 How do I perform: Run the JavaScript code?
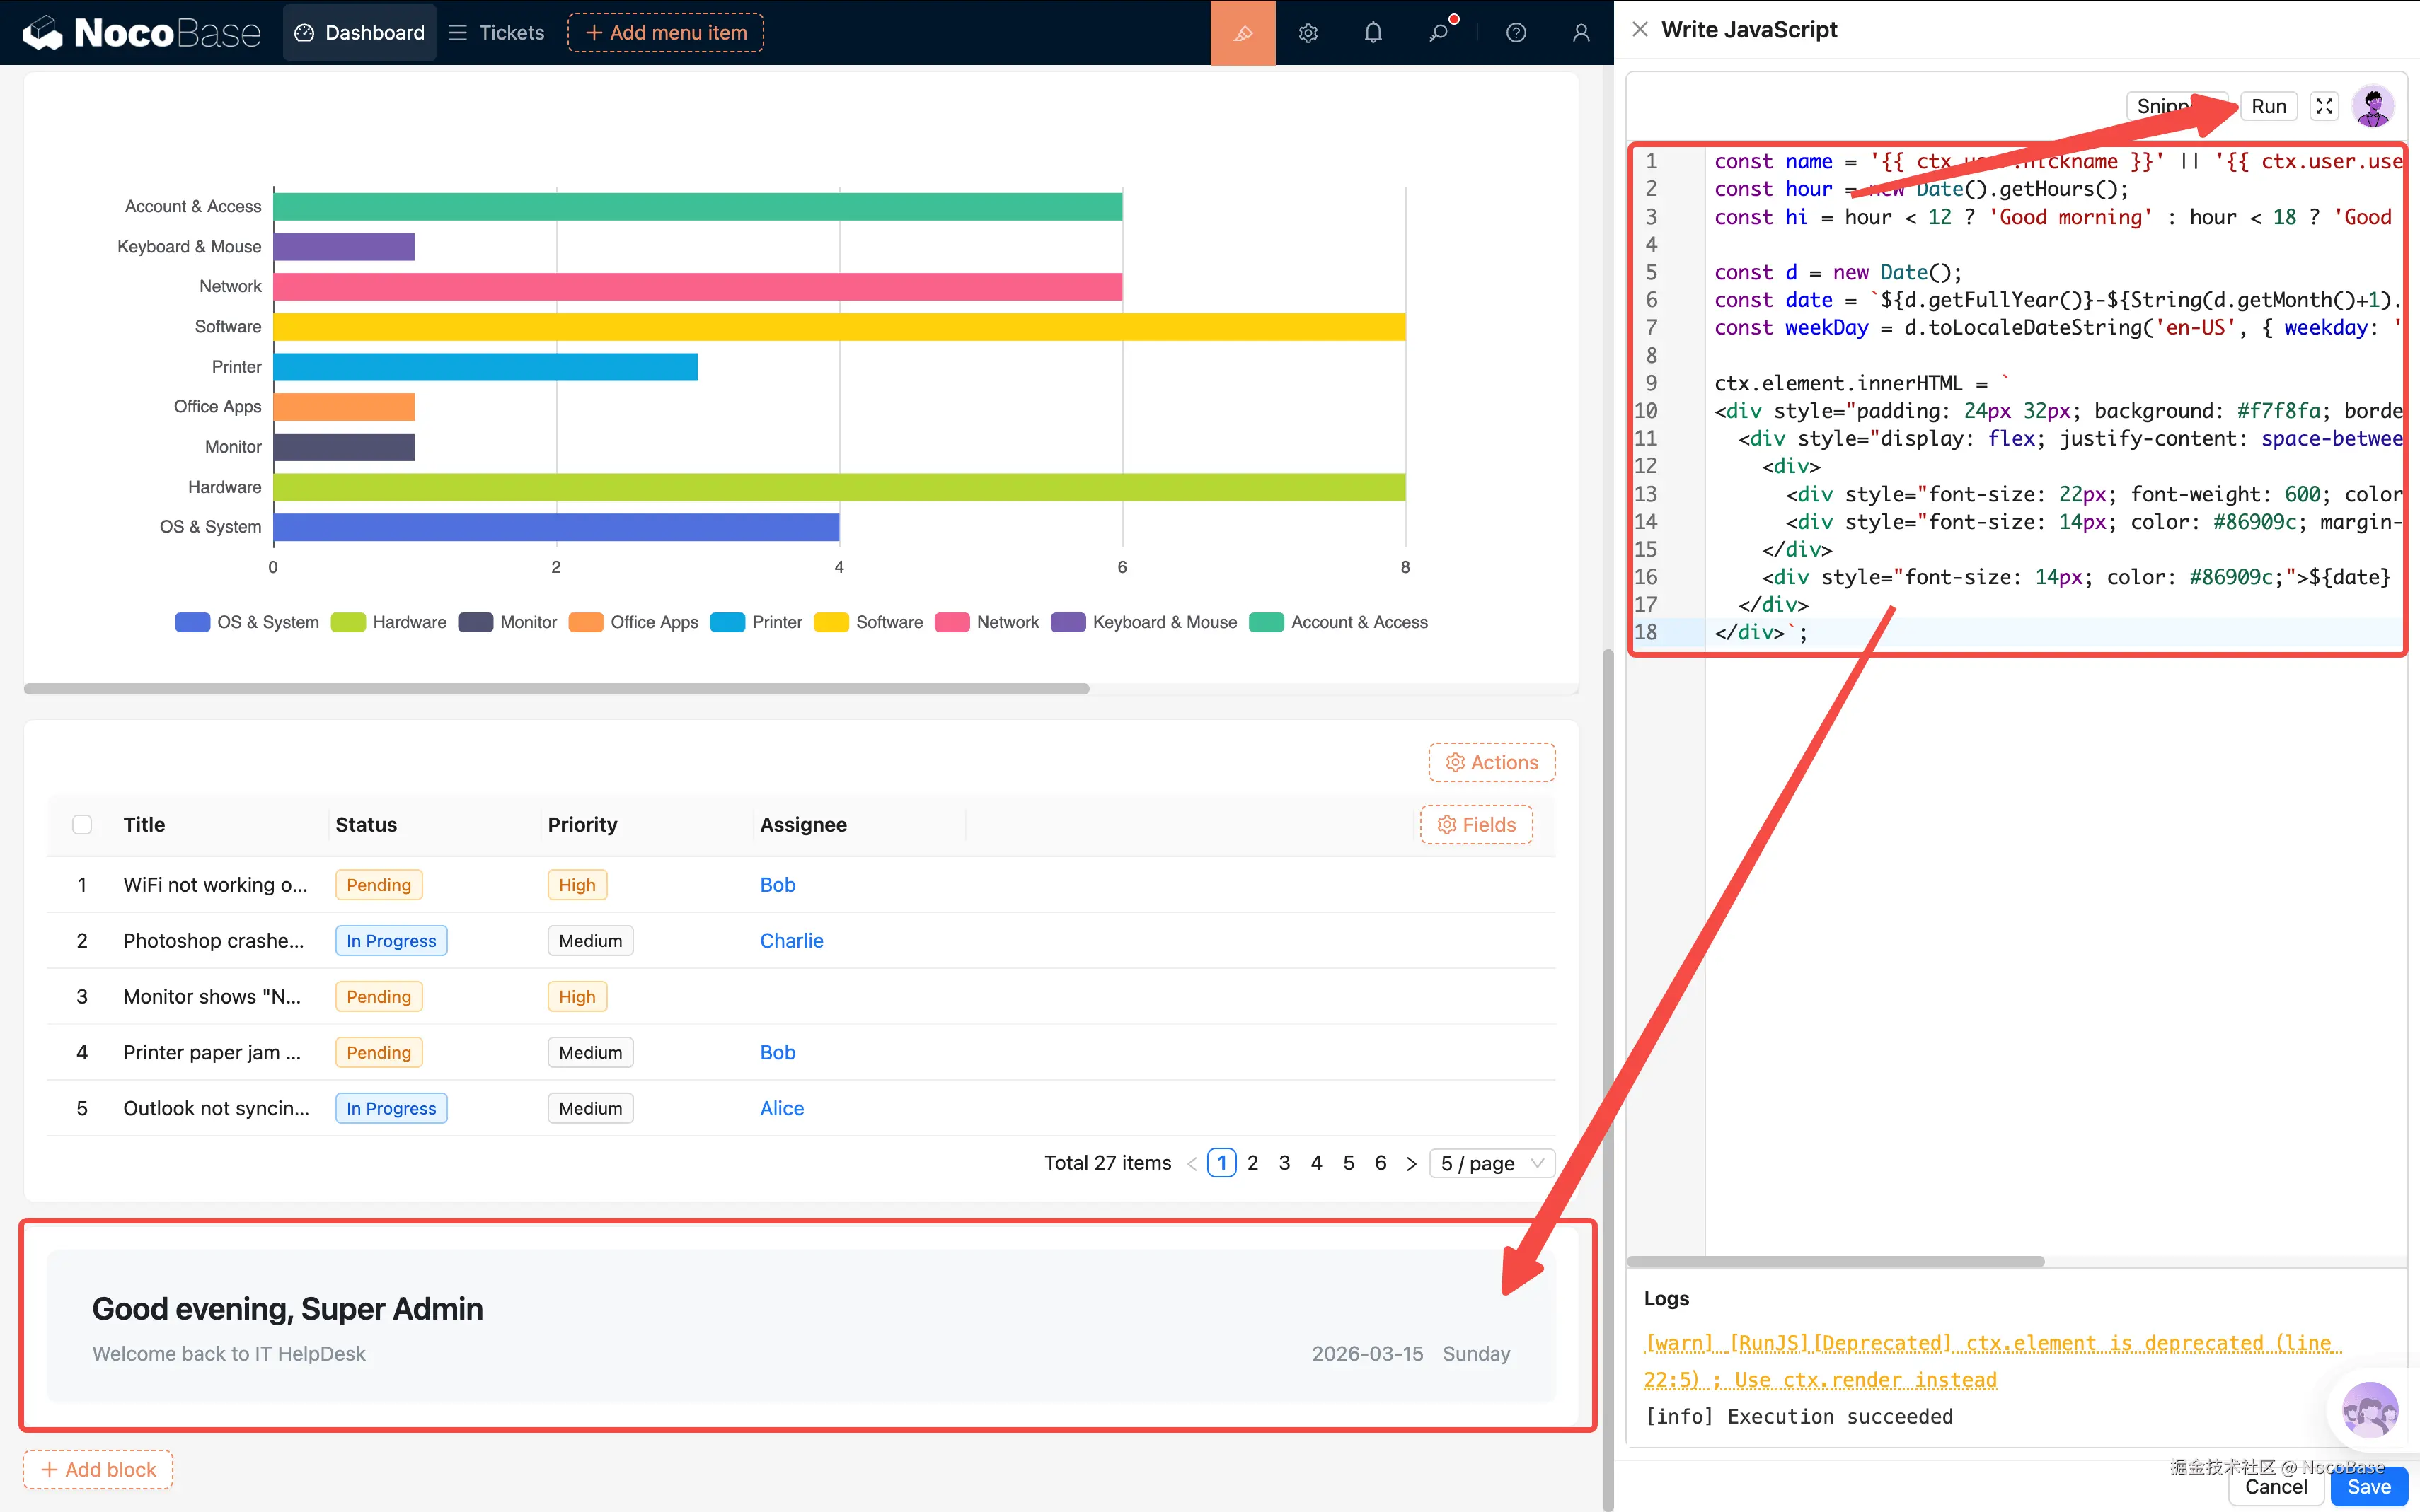pyautogui.click(x=2268, y=106)
